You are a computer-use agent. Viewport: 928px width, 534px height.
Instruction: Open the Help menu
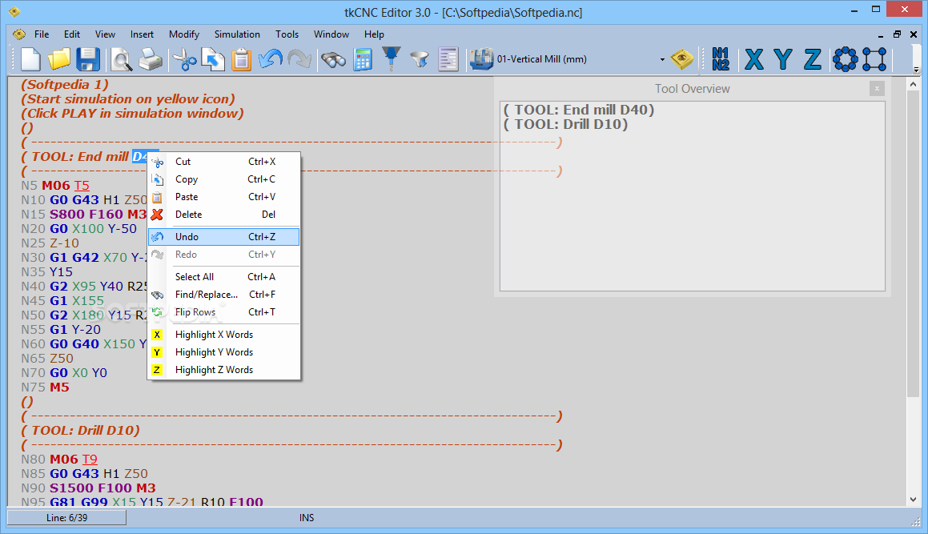tap(374, 34)
